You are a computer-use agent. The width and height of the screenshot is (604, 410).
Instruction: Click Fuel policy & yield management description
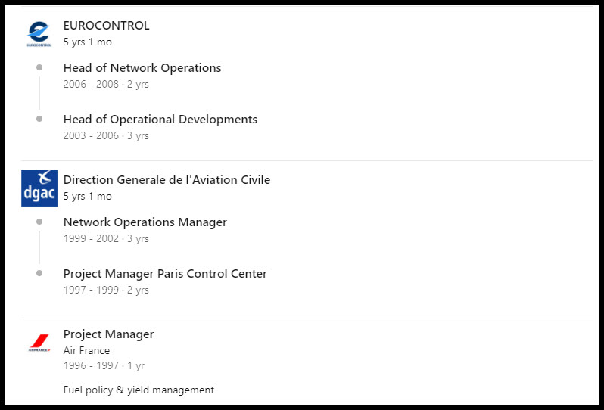click(x=139, y=390)
